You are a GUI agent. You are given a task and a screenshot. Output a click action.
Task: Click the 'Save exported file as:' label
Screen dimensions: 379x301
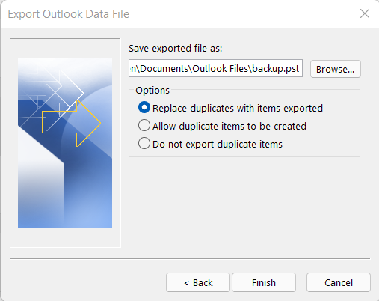pyautogui.click(x=175, y=48)
